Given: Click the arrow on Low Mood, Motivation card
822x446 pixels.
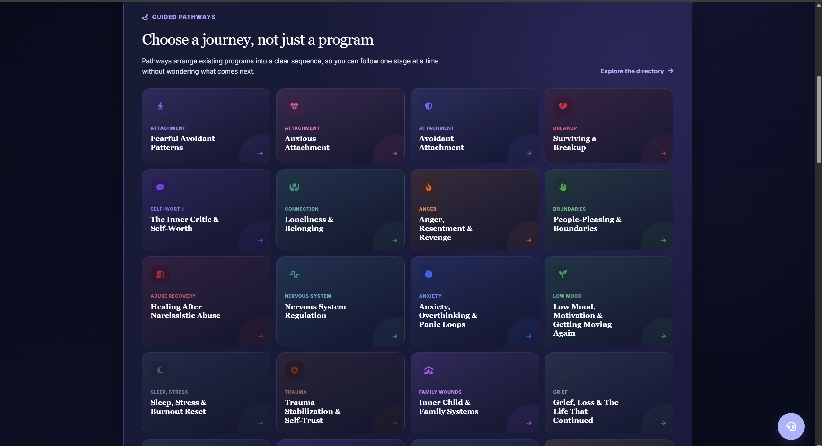Looking at the screenshot, I should coord(663,336).
